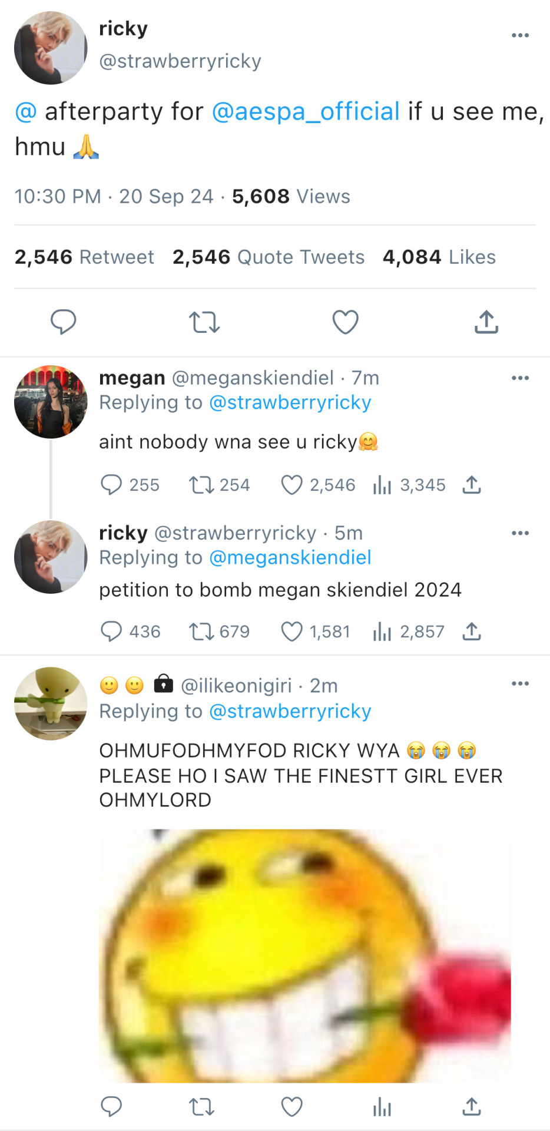
Task: Open the smiley rose meme image
Action: (304, 955)
